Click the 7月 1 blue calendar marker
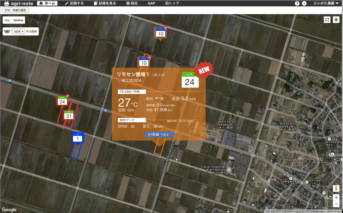 (x=78, y=138)
